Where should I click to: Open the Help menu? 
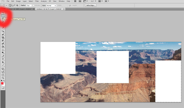point(68,1)
